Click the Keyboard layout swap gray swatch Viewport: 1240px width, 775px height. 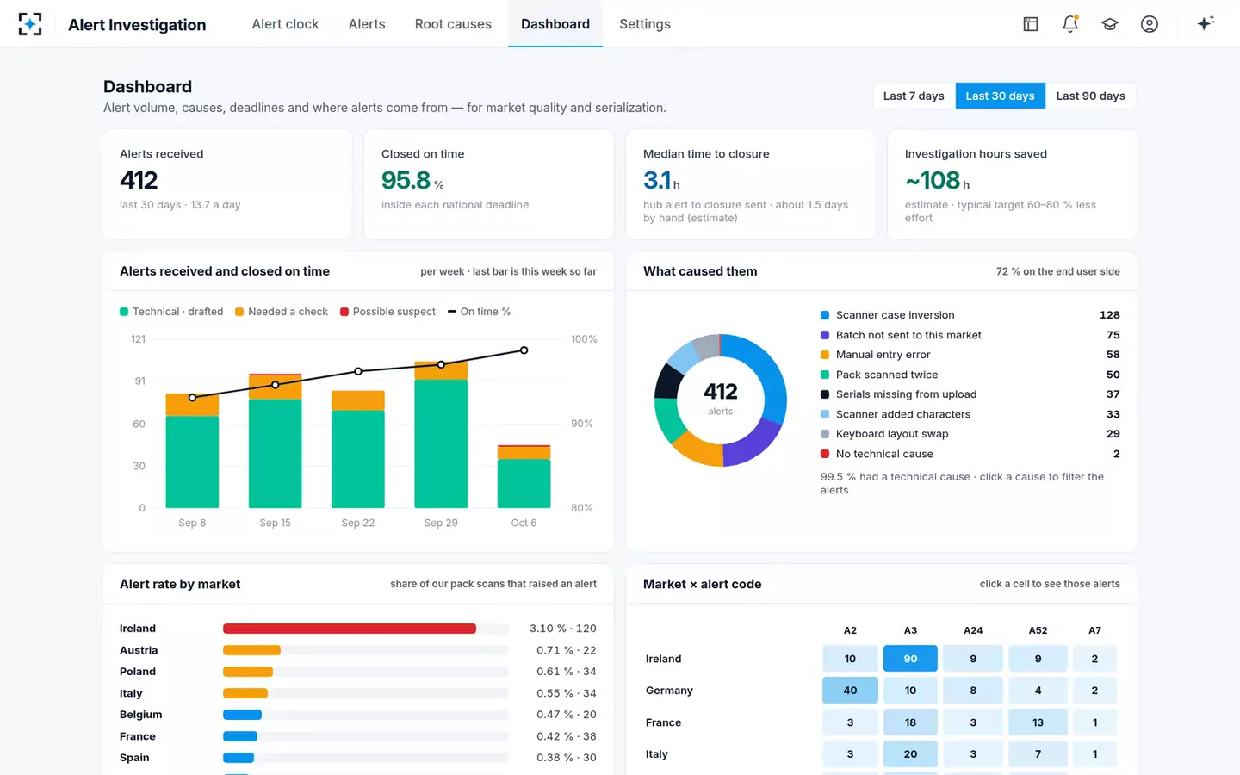pyautogui.click(x=825, y=434)
